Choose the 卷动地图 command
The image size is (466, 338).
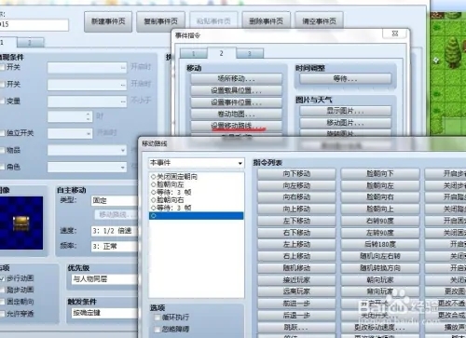click(236, 115)
